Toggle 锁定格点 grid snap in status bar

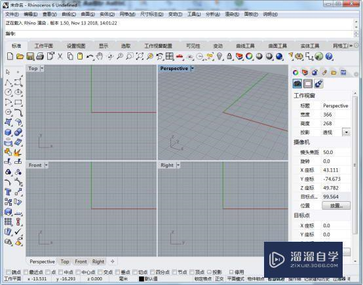coord(203,278)
